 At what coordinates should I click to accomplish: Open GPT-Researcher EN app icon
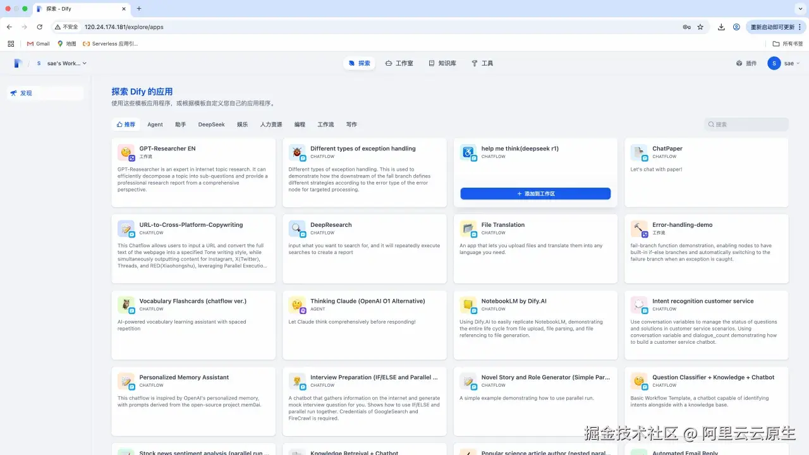pyautogui.click(x=126, y=152)
